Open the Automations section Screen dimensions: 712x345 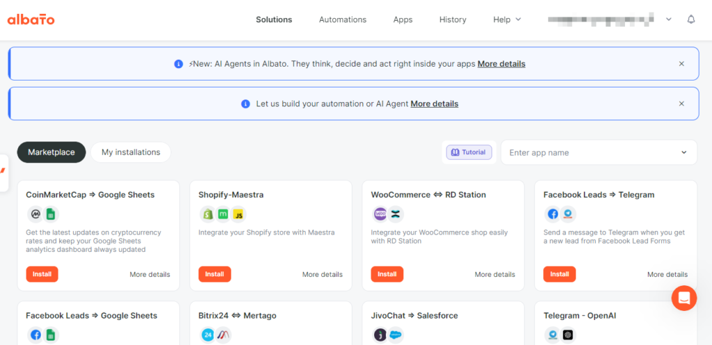tap(342, 19)
